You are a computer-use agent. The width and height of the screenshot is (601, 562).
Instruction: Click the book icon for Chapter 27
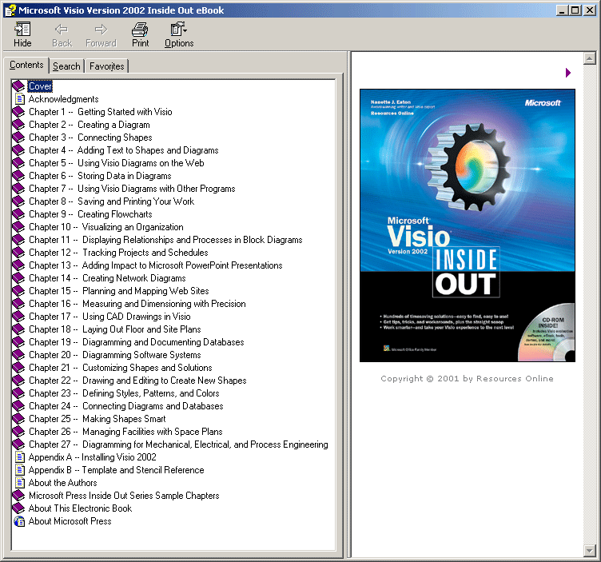18,444
